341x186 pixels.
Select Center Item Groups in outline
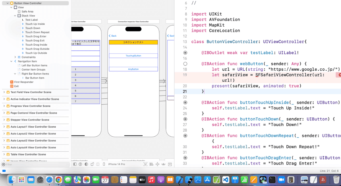click(x=34, y=69)
